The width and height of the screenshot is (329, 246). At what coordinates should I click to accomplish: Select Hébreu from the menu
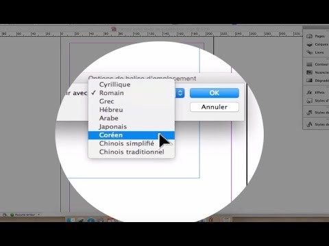[x=132, y=110]
